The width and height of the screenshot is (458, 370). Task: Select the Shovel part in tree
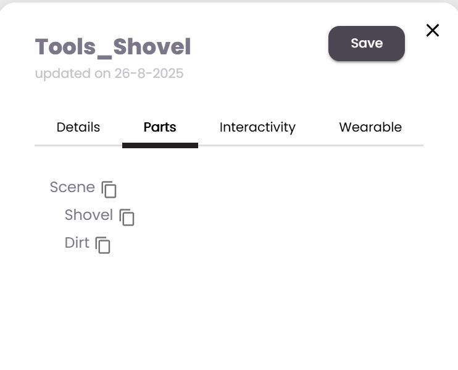(89, 215)
